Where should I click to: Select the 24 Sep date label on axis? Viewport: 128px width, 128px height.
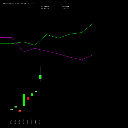[23, 122]
